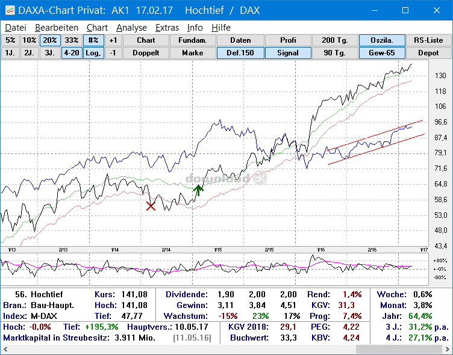This screenshot has width=453, height=355.
Task: Click the KGV 2018 value 29,1
Action: click(289, 327)
